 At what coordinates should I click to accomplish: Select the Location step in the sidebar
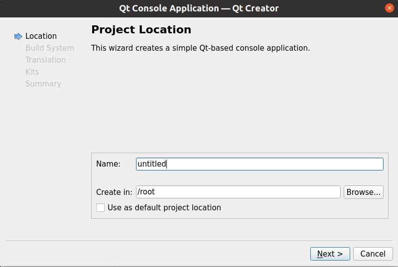(41, 36)
